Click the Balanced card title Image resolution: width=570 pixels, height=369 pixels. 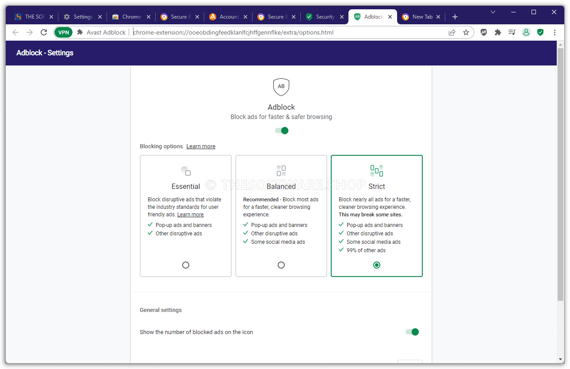pos(281,187)
